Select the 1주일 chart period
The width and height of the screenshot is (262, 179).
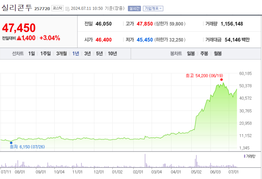click(46, 53)
